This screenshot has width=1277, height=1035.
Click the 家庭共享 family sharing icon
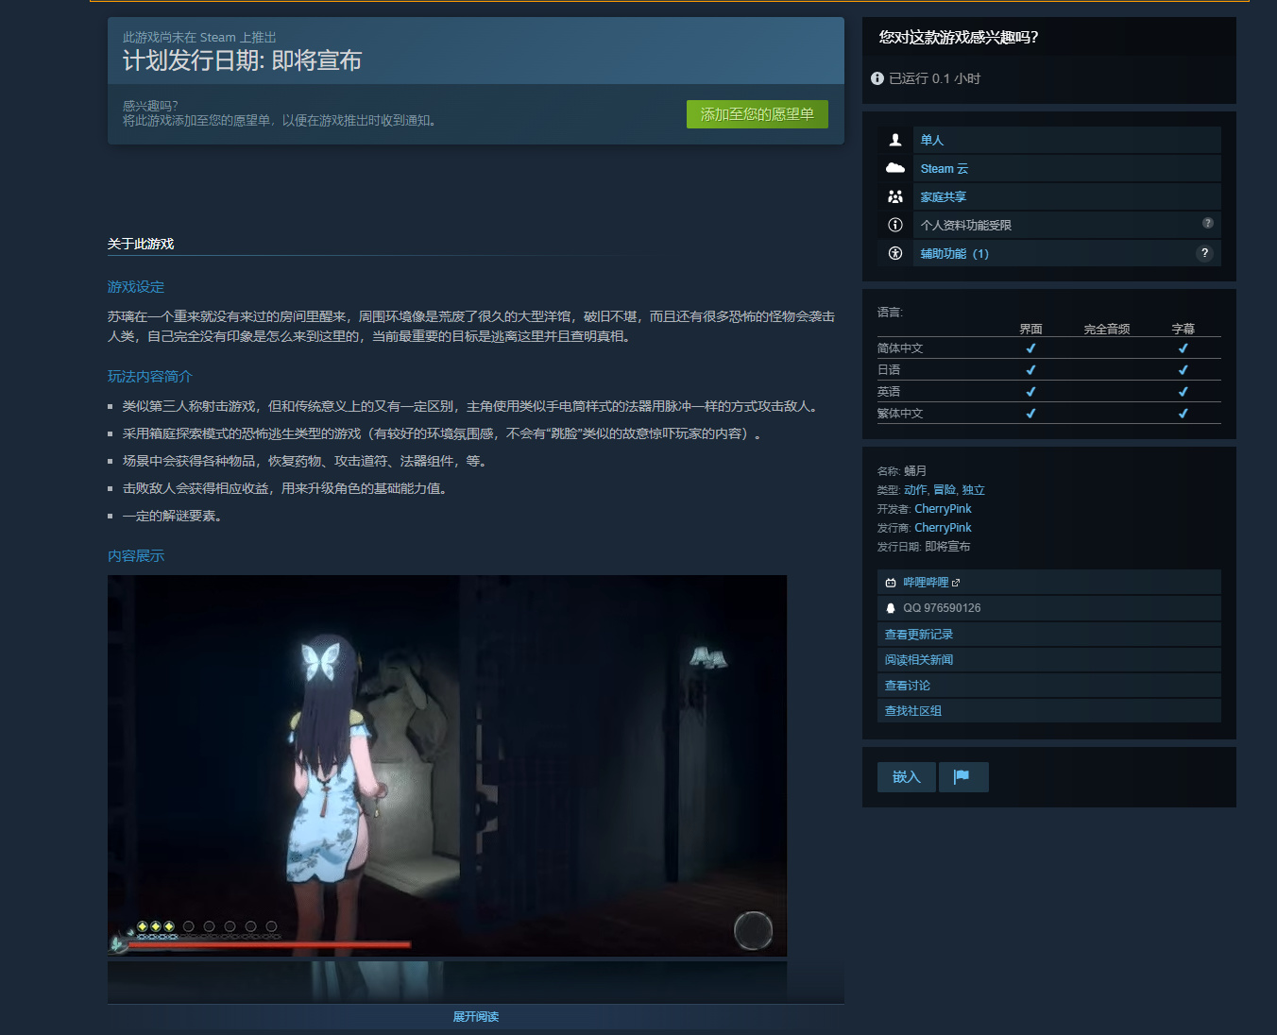click(x=894, y=196)
